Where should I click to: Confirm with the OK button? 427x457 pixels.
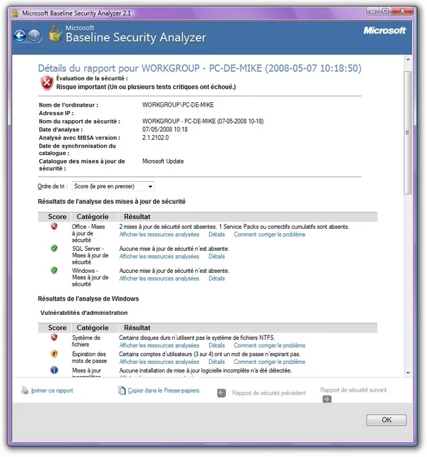point(386,420)
